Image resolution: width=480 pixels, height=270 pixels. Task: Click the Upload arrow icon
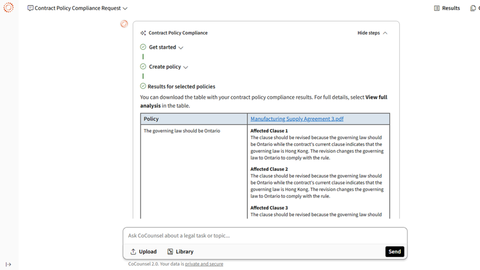click(133, 252)
